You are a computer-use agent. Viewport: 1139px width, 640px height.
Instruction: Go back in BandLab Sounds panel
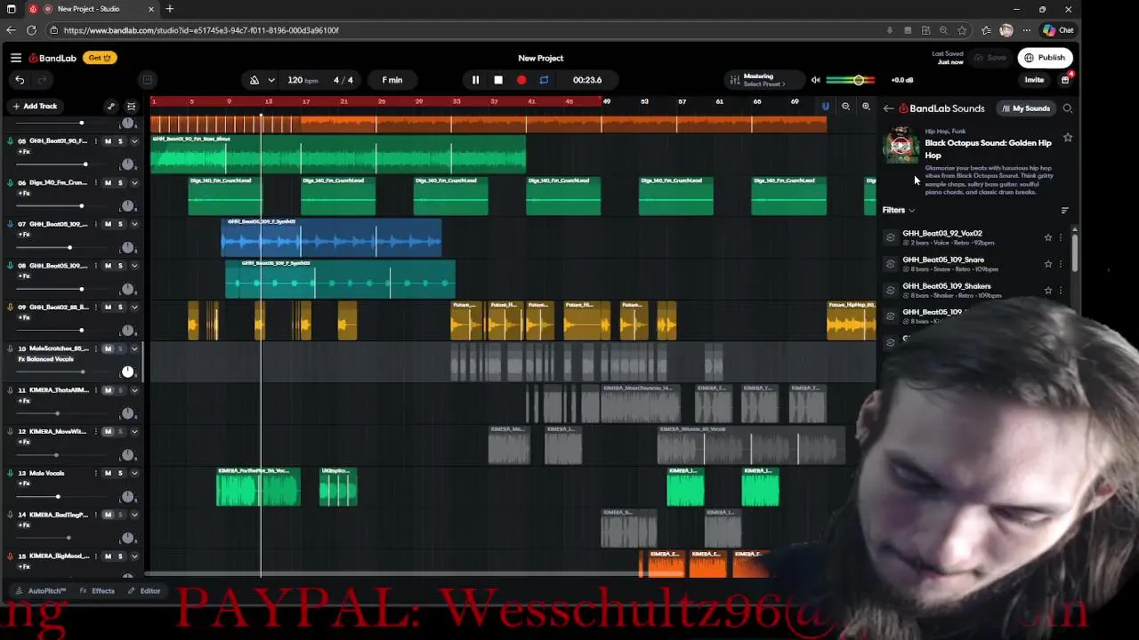[888, 108]
